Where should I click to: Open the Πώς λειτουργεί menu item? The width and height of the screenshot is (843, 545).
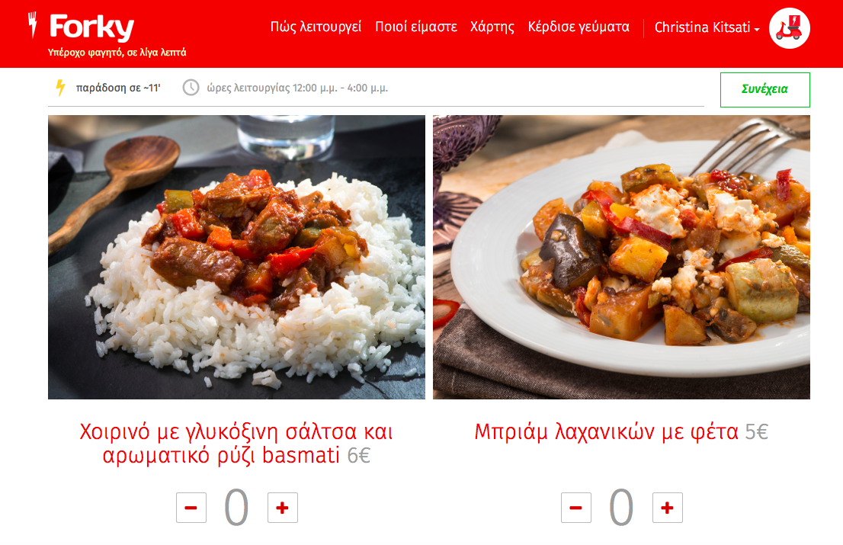316,27
